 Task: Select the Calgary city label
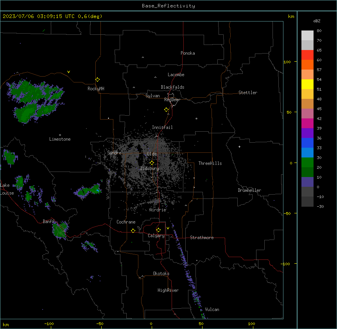156,236
